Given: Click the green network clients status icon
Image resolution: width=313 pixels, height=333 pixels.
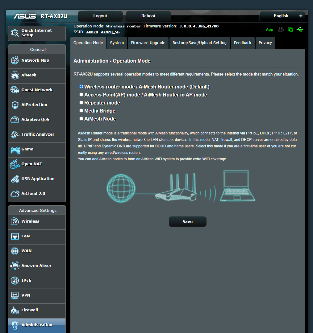Looking at the screenshot, I should 290,30.
